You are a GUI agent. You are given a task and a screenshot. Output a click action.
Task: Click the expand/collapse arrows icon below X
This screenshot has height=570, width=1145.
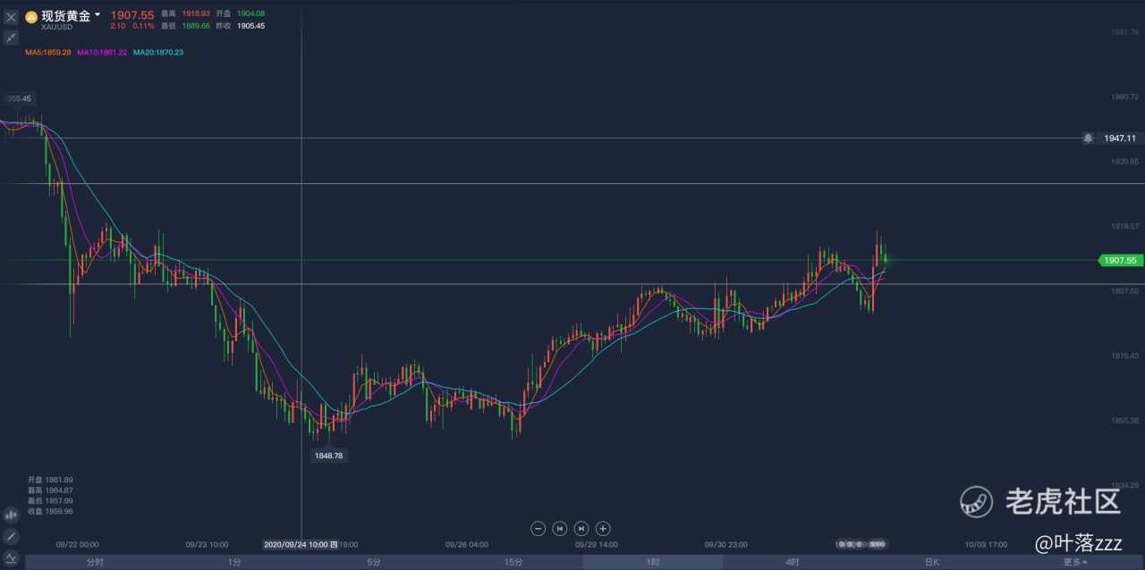pyautogui.click(x=11, y=38)
